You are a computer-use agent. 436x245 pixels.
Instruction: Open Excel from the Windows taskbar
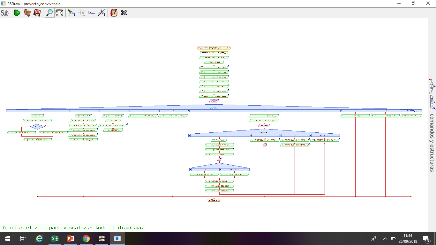pyautogui.click(x=55, y=239)
